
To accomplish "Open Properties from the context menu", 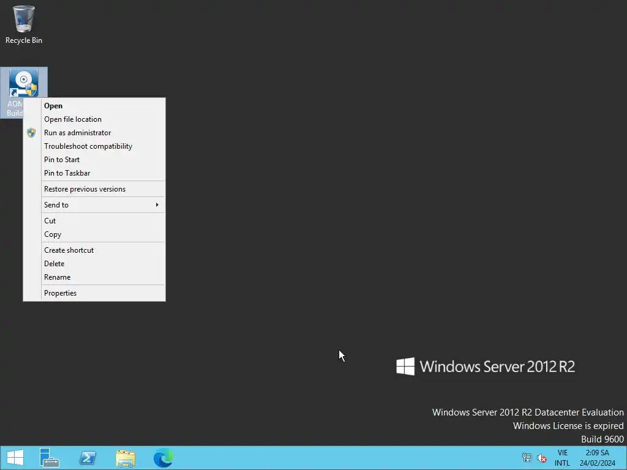I will point(94,293).
